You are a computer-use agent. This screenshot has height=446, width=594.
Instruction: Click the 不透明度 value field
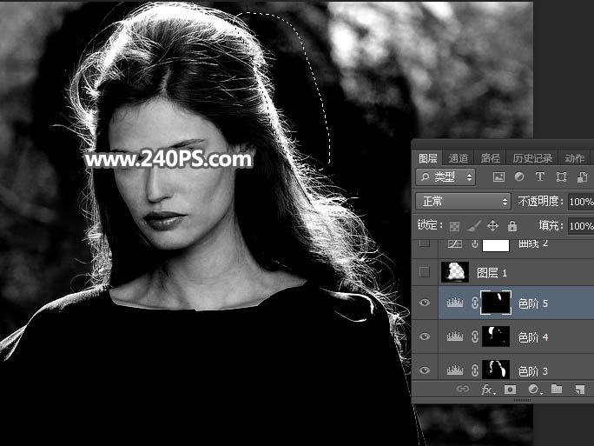[x=581, y=202]
